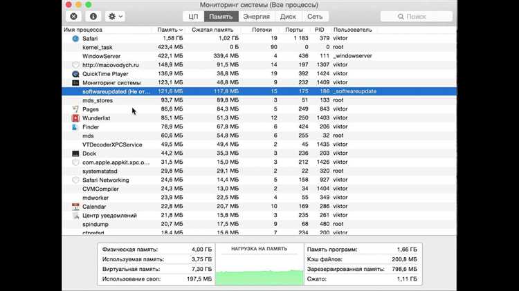Click the Dock process icon
519x291 pixels.
[x=75, y=153]
